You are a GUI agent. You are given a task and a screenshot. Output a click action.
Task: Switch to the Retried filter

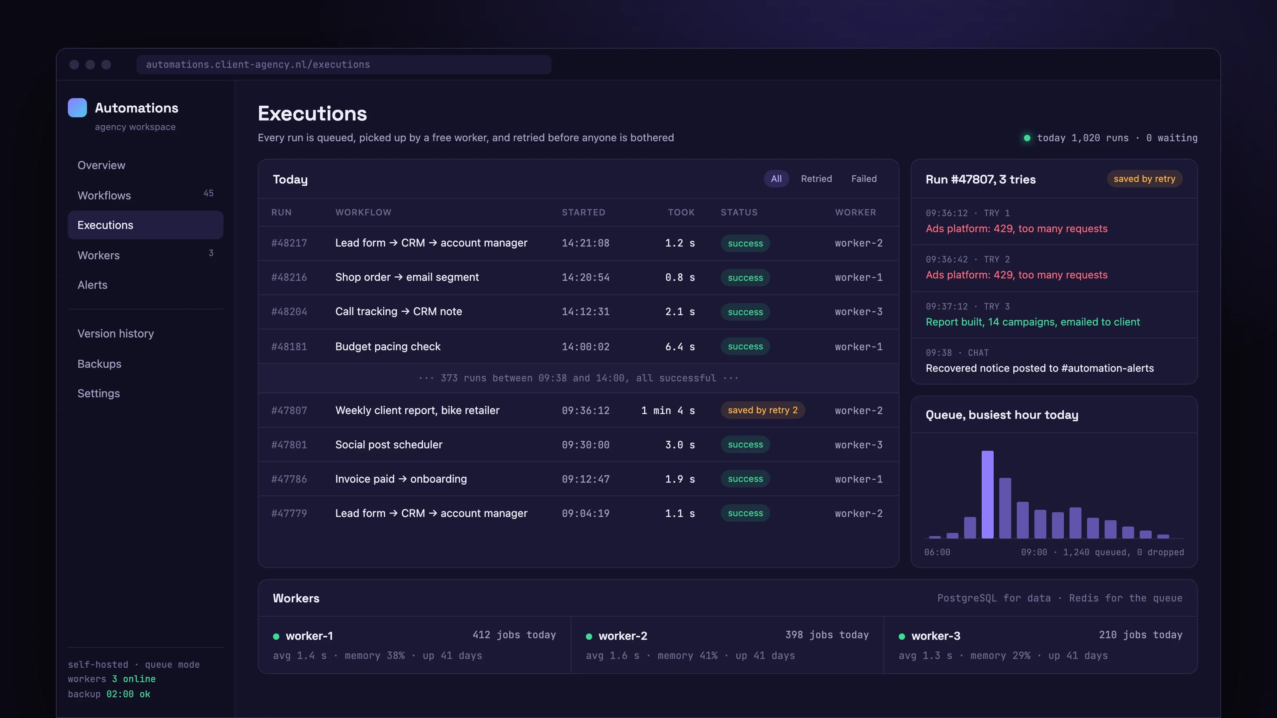tap(816, 178)
